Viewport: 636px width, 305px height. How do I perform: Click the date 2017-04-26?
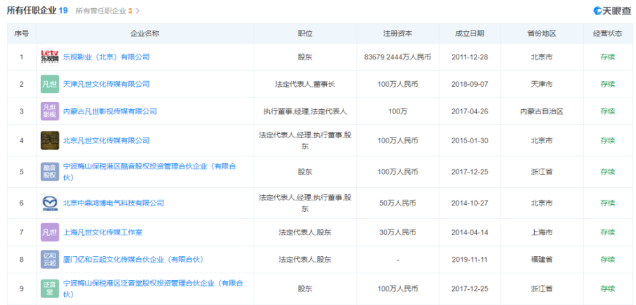(470, 111)
